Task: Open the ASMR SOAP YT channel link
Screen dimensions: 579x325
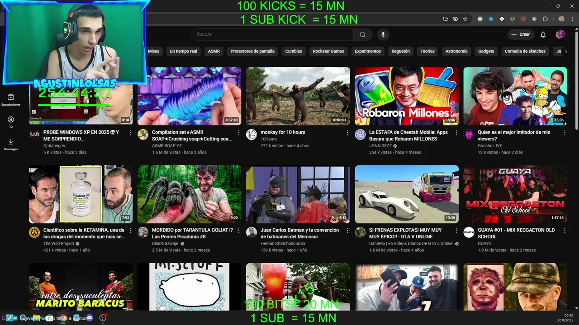Action: click(x=166, y=146)
